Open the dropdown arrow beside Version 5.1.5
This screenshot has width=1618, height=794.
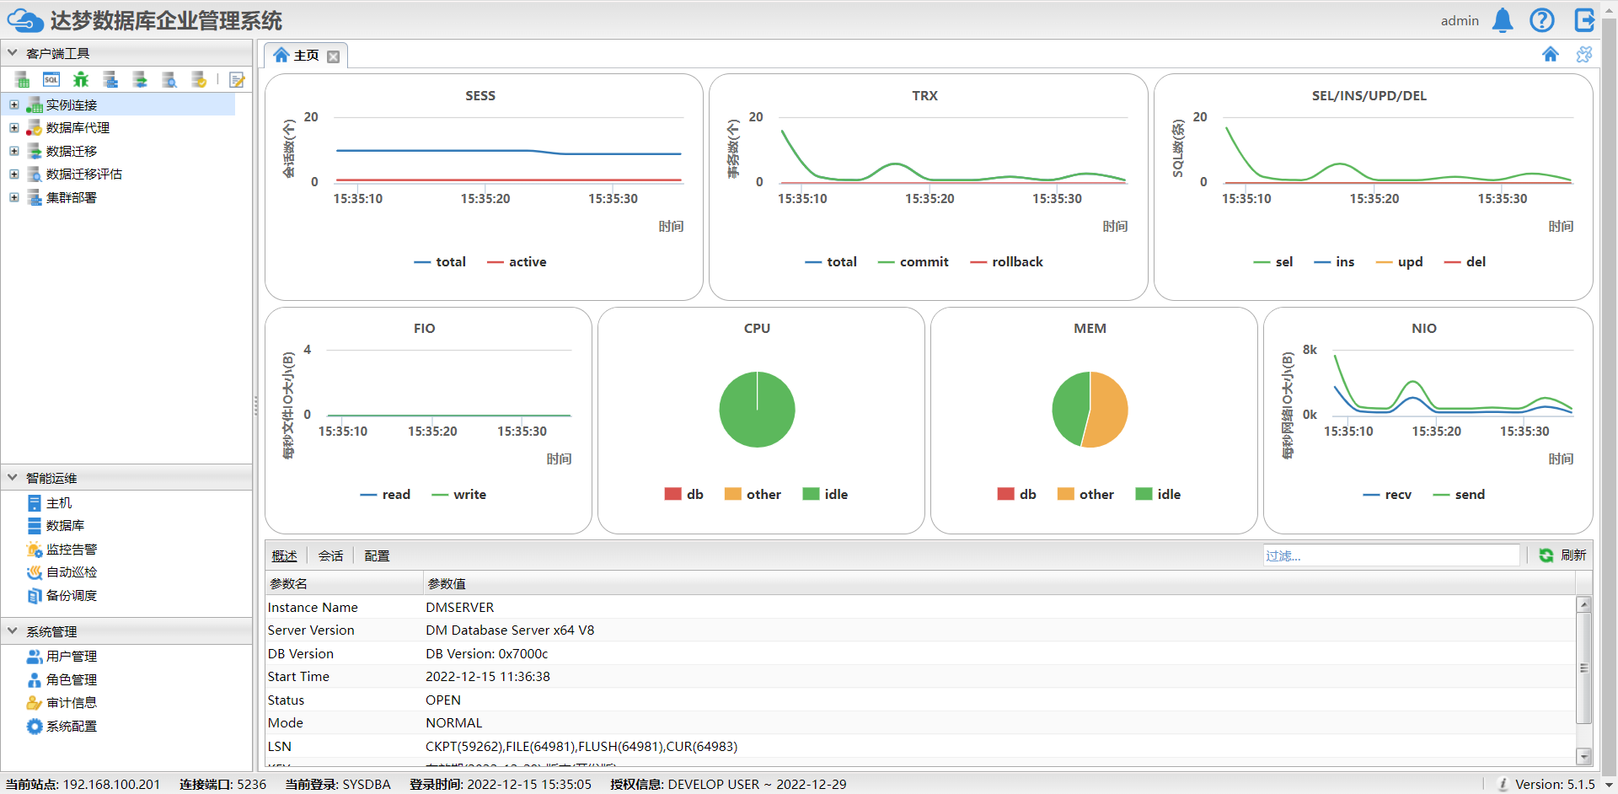(x=1608, y=785)
